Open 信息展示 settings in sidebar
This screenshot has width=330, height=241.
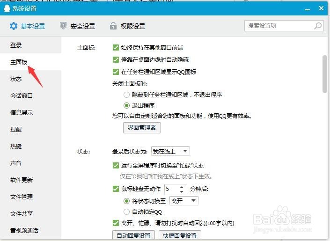[30, 112]
